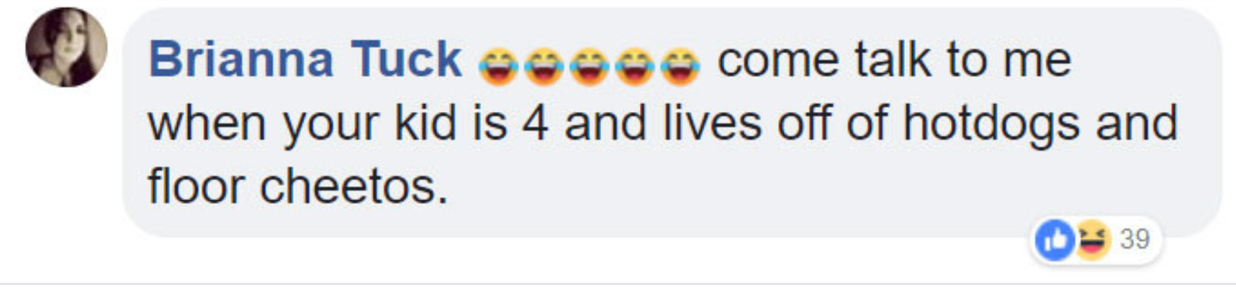Click the second laughing-crying emoji

coord(543,66)
